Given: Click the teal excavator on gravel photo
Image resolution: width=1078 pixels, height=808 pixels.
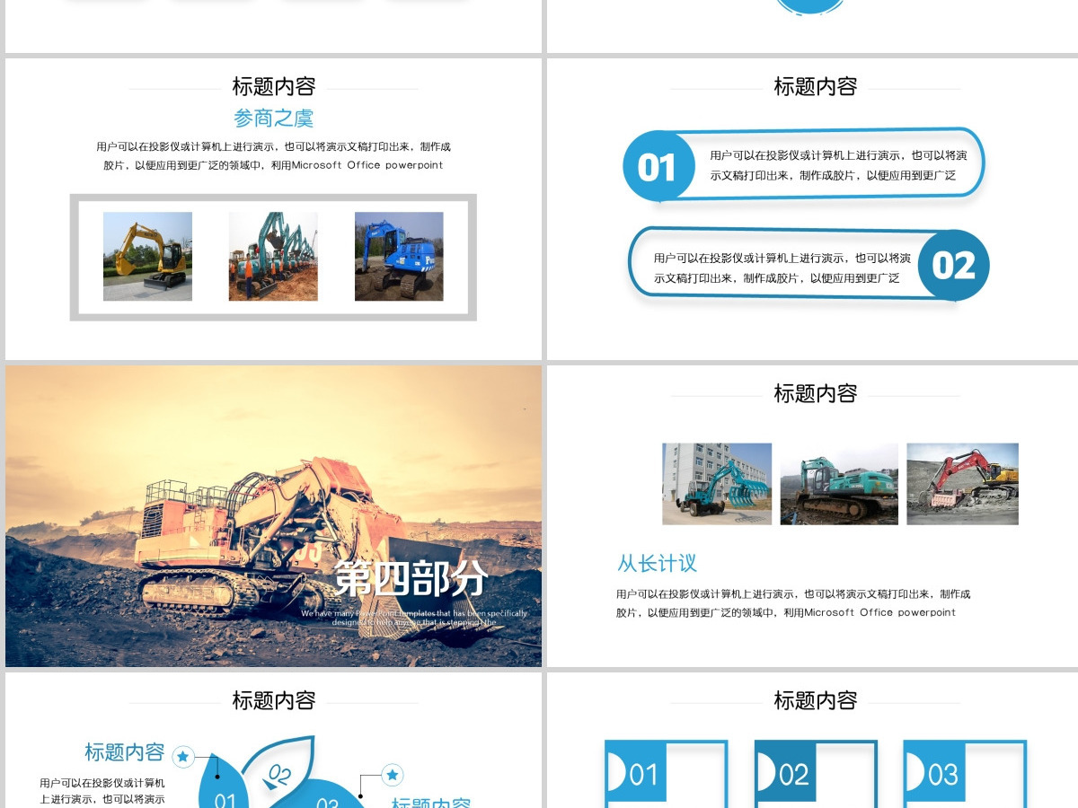Looking at the screenshot, I should coord(839,484).
